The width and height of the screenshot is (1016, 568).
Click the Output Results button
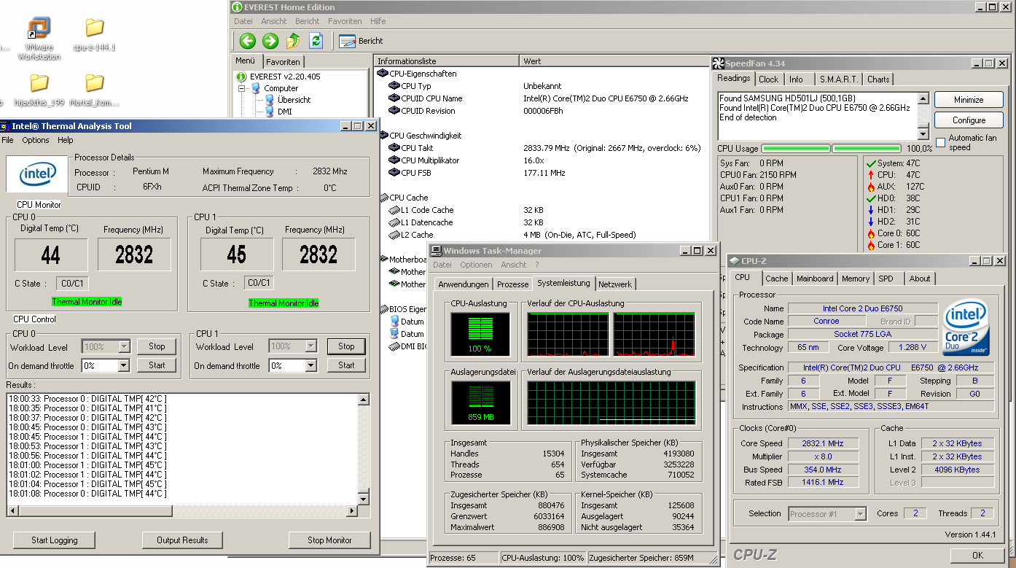182,540
